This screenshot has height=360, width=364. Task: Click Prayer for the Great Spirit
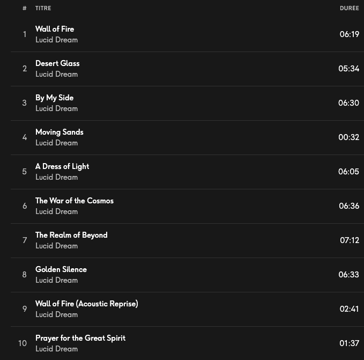80,338
